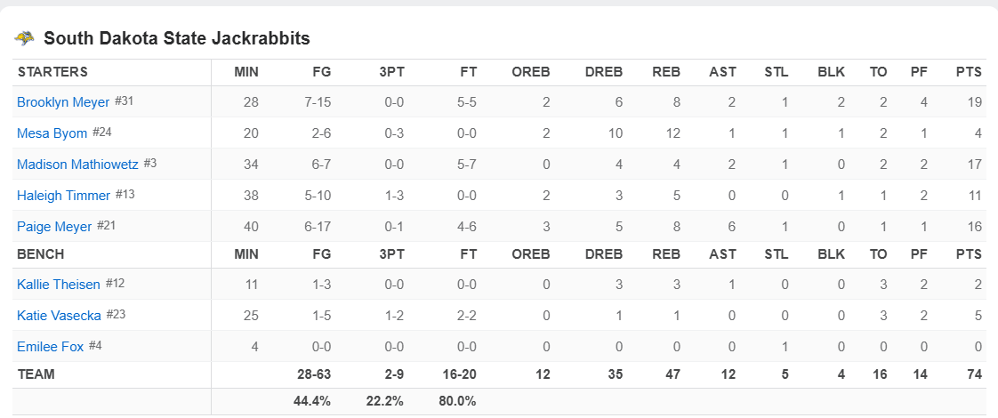Click the starters' 3PT column header
Screen dimensions: 998x418
pyautogui.click(x=390, y=72)
